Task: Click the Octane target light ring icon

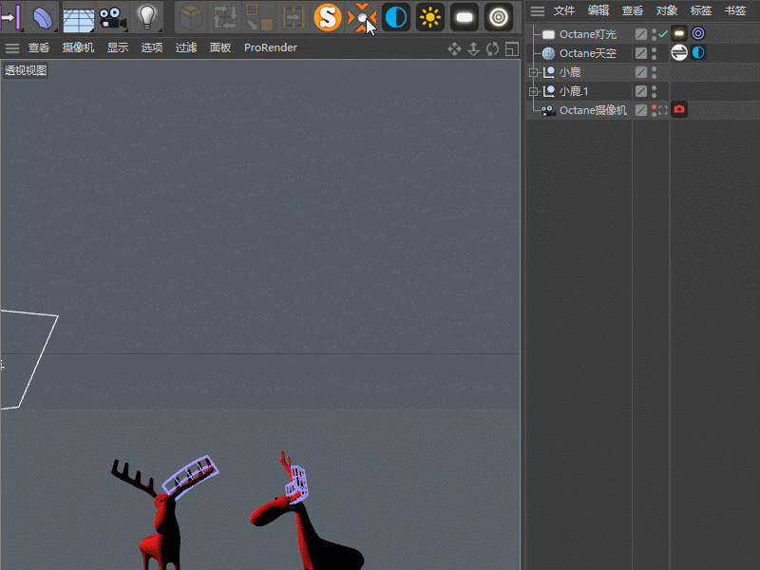Action: pos(498,17)
